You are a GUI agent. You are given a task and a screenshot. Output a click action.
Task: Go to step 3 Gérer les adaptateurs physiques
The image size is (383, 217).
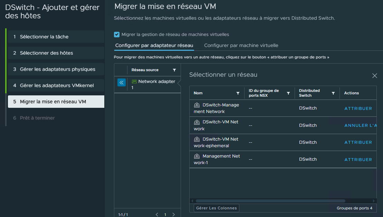point(57,69)
